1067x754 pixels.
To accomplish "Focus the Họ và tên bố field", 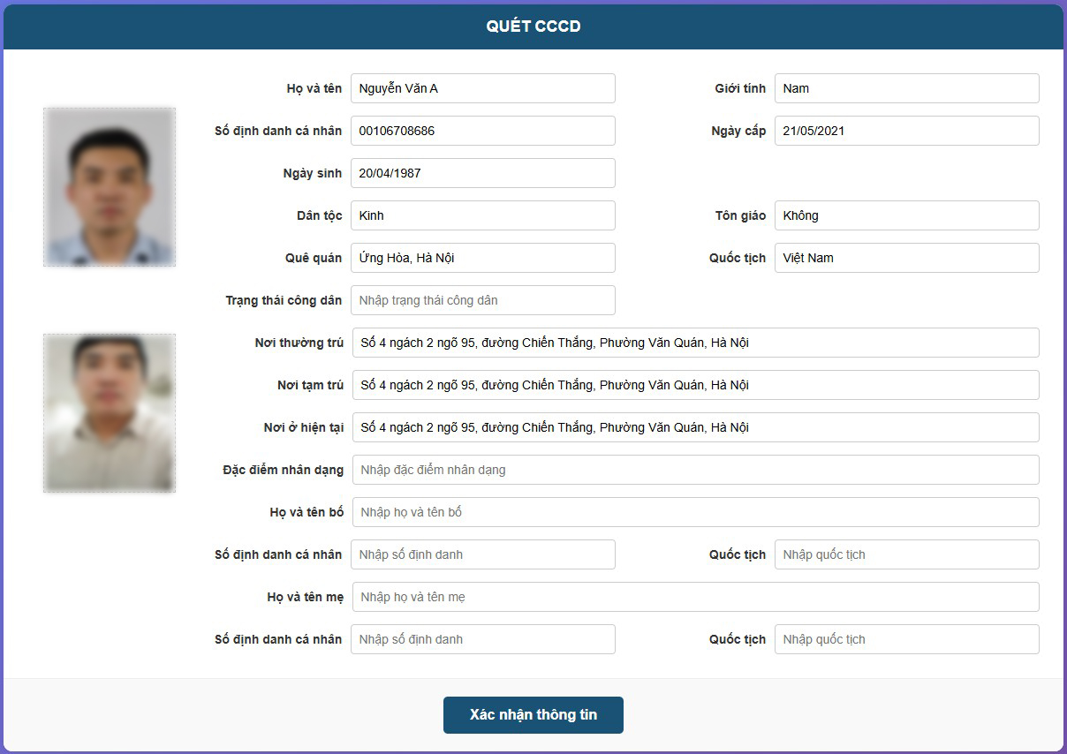I will click(695, 512).
